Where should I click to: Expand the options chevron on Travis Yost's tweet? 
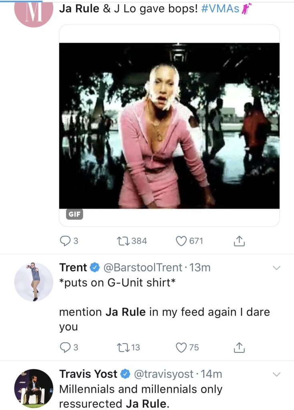coord(276,374)
